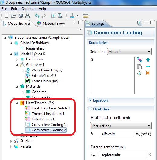Maximize the Settings panel
157x160 pixels.
click(x=152, y=23)
